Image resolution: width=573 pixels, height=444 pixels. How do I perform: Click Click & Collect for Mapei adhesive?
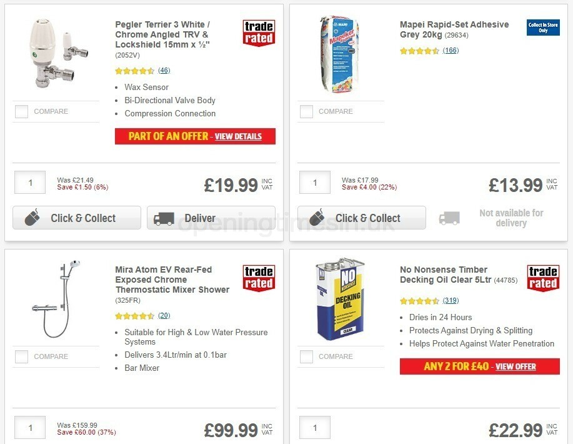pyautogui.click(x=361, y=218)
